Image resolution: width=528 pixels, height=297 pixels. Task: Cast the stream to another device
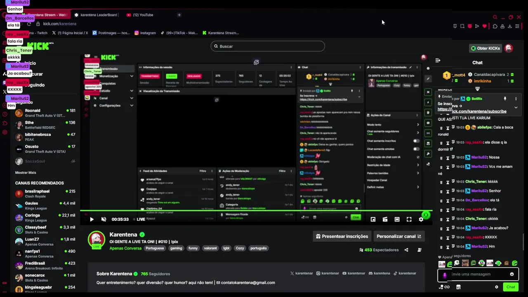385,219
